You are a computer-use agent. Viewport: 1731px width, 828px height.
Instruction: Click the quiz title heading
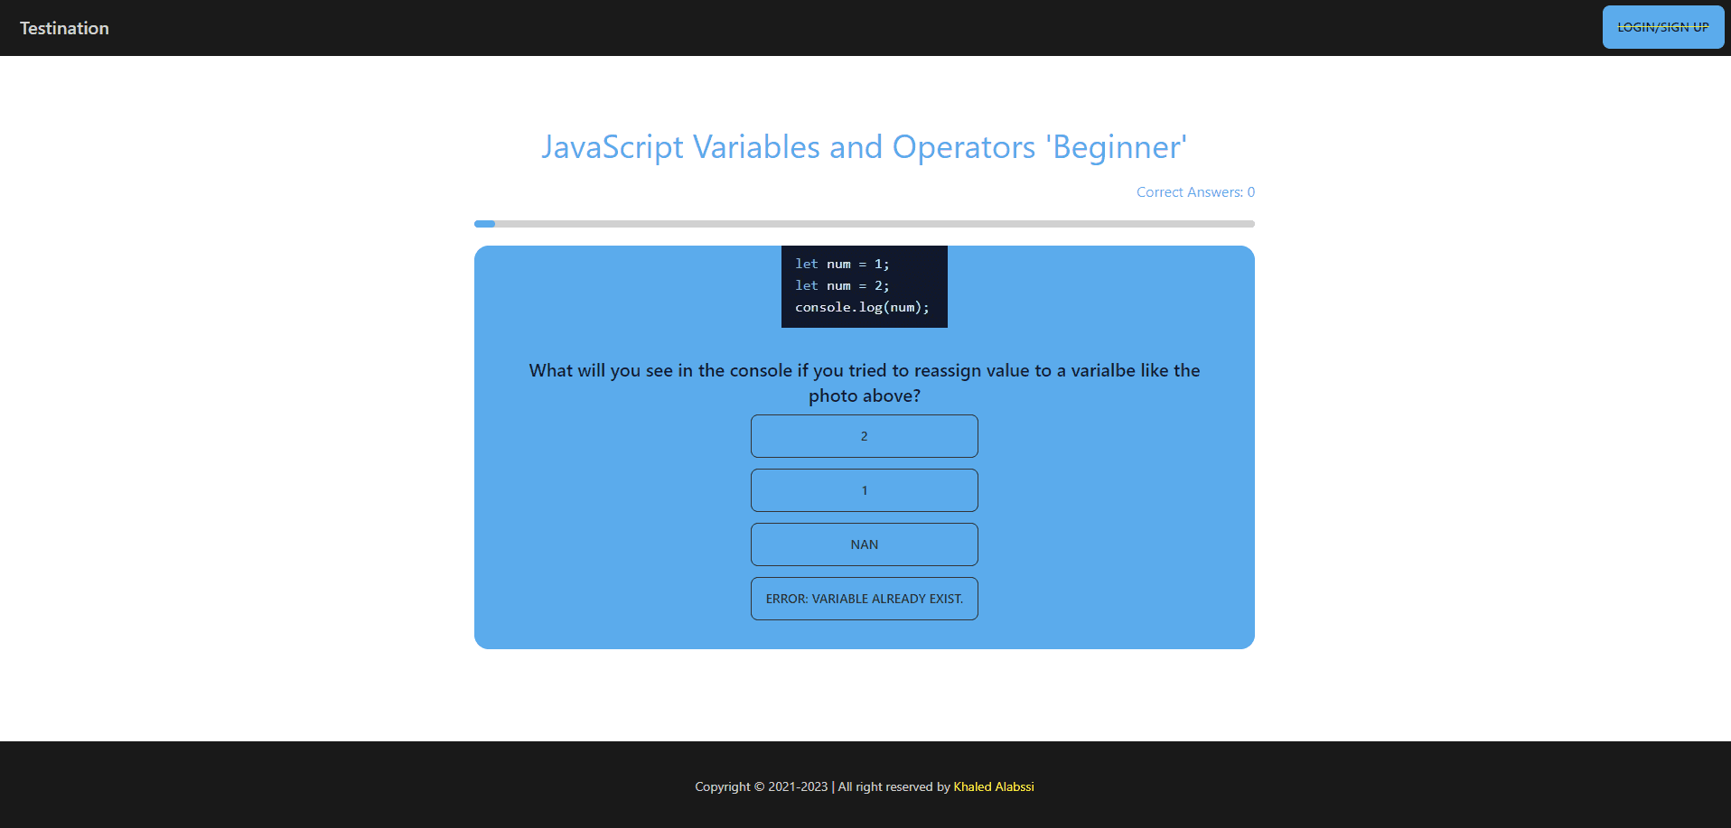coord(864,147)
